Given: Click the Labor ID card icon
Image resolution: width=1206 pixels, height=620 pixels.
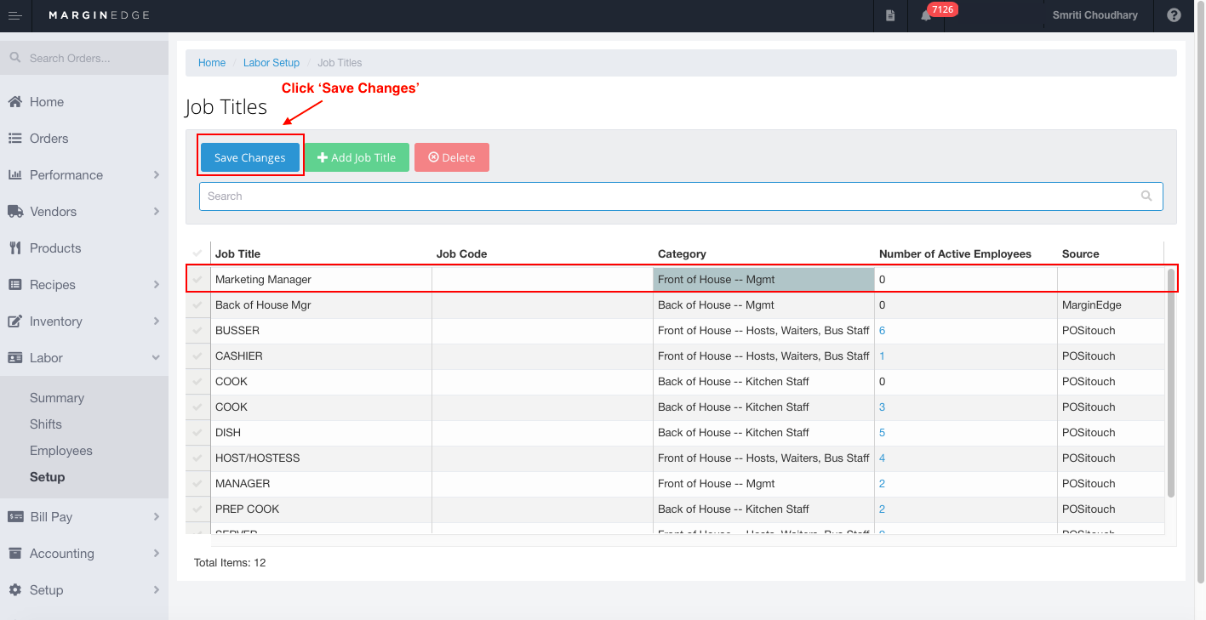Looking at the screenshot, I should point(14,358).
